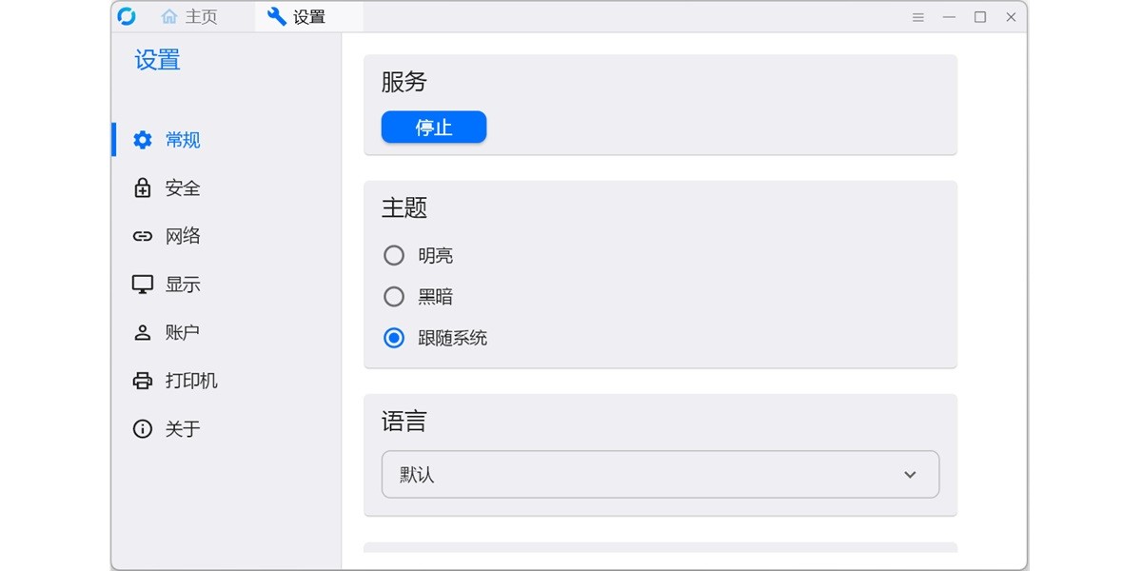The height and width of the screenshot is (571, 1142).
Task: Expand the language selector chevron
Action: click(909, 474)
